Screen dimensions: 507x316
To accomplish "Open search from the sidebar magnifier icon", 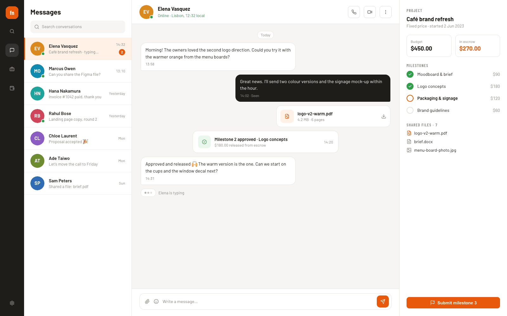I will click(12, 31).
